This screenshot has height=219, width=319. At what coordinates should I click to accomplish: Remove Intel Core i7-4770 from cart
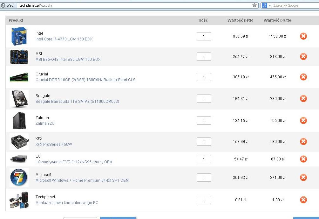click(303, 36)
